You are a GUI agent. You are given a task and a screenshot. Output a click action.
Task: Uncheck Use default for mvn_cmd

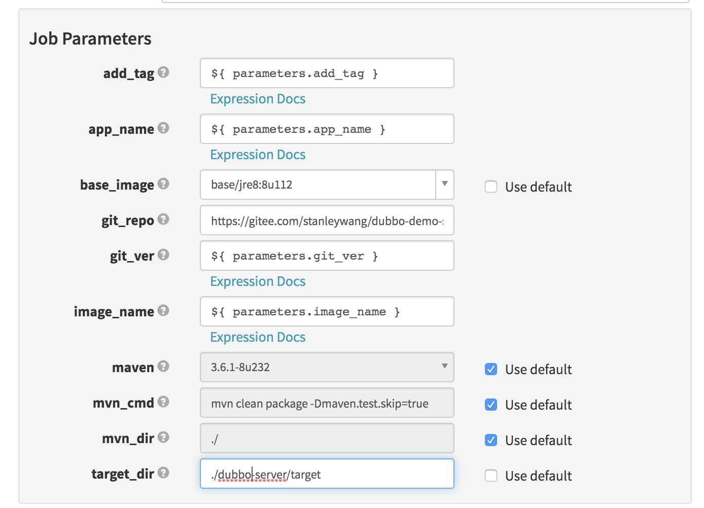click(491, 405)
